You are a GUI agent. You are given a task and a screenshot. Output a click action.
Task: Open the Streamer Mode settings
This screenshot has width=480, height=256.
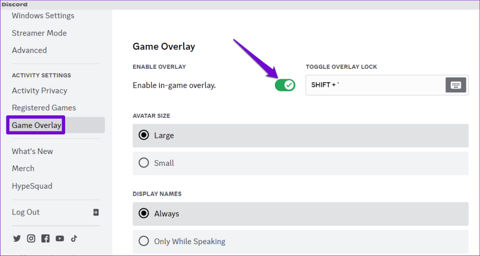pos(39,33)
